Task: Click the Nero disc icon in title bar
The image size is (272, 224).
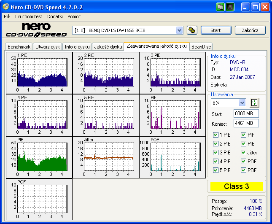Action: point(6,7)
